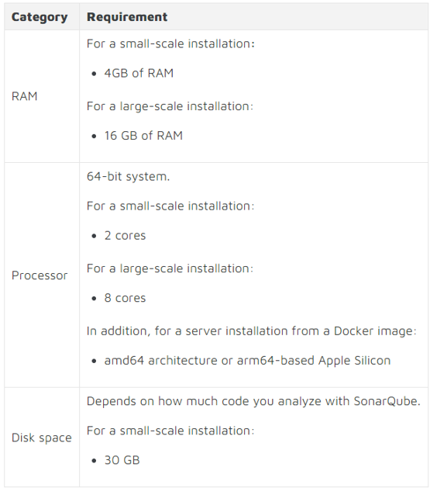Click the 64-bit system text
This screenshot has height=488, width=430.
coord(129,176)
